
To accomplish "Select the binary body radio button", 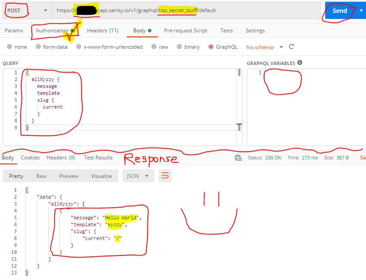I will tap(179, 47).
